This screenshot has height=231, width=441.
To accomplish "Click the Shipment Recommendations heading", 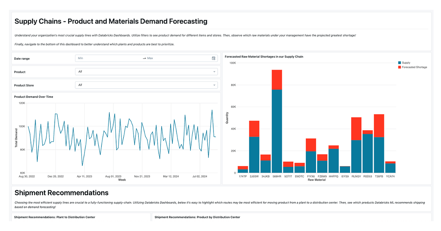I will point(61,192).
